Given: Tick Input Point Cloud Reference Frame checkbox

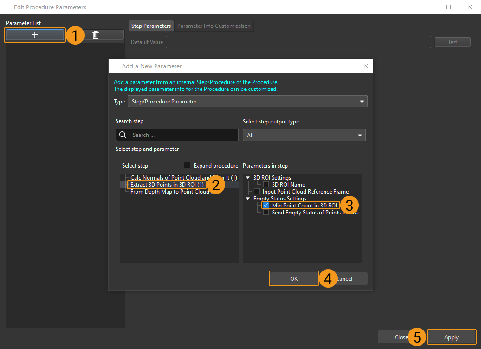Looking at the screenshot, I should click(x=257, y=192).
